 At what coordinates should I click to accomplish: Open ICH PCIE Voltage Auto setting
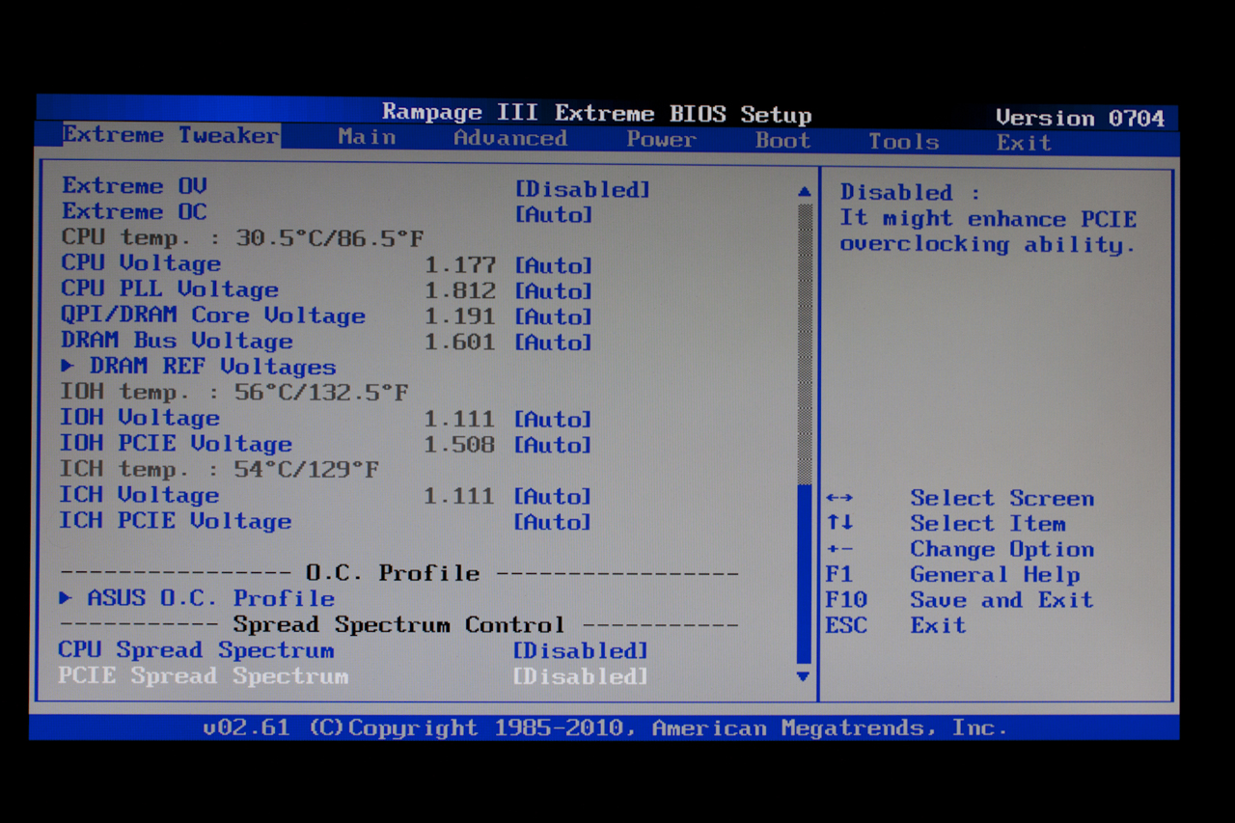552,522
